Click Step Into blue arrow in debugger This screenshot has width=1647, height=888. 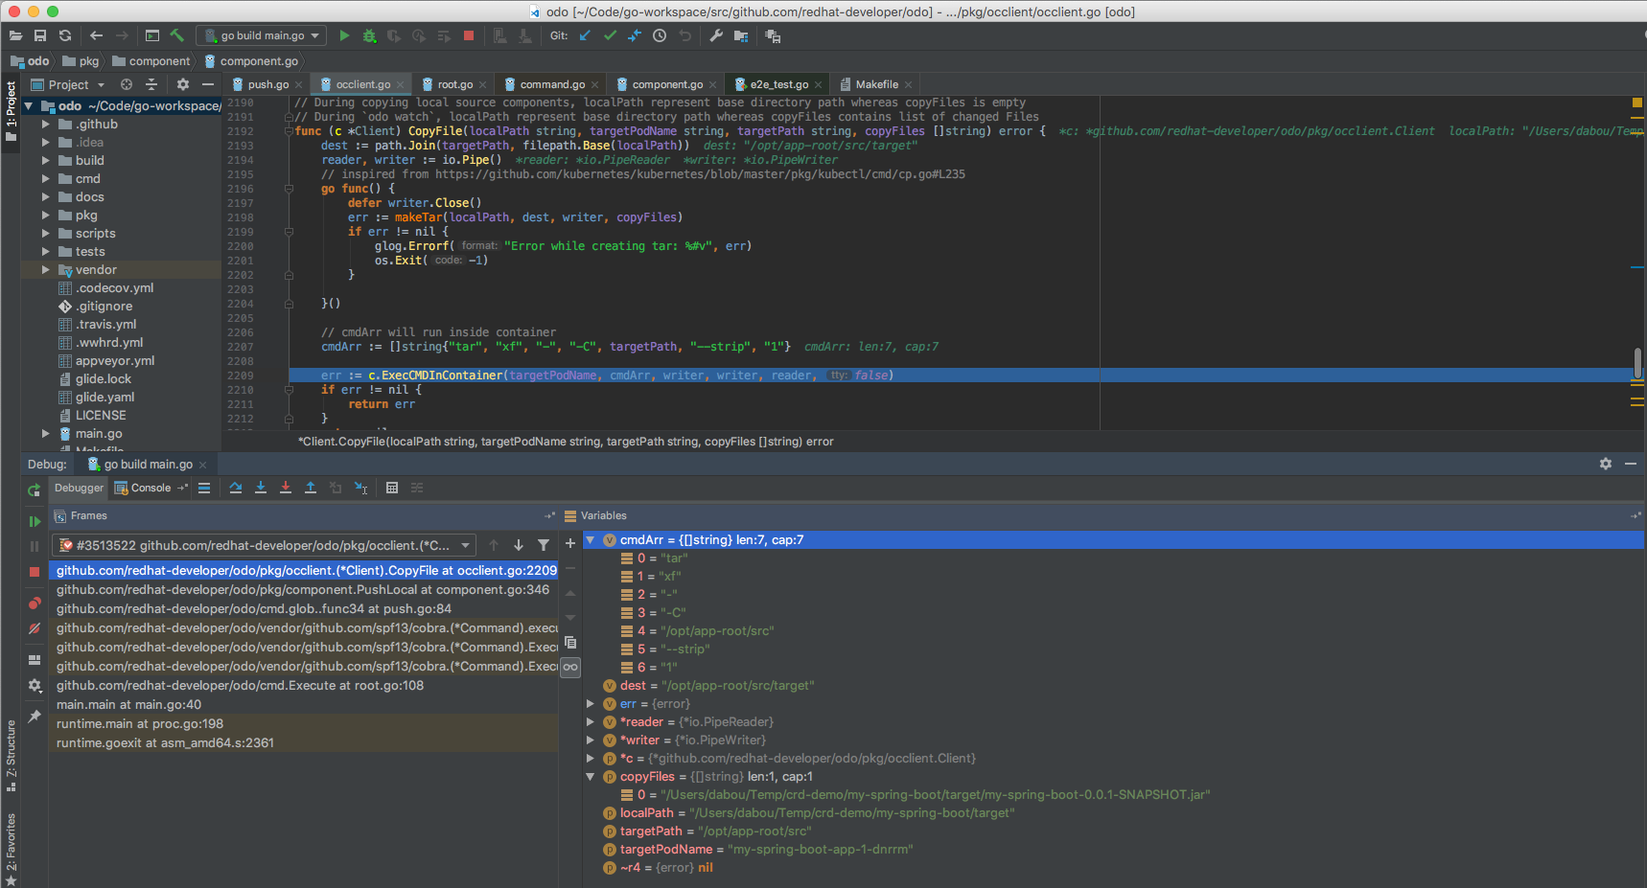[x=261, y=488]
